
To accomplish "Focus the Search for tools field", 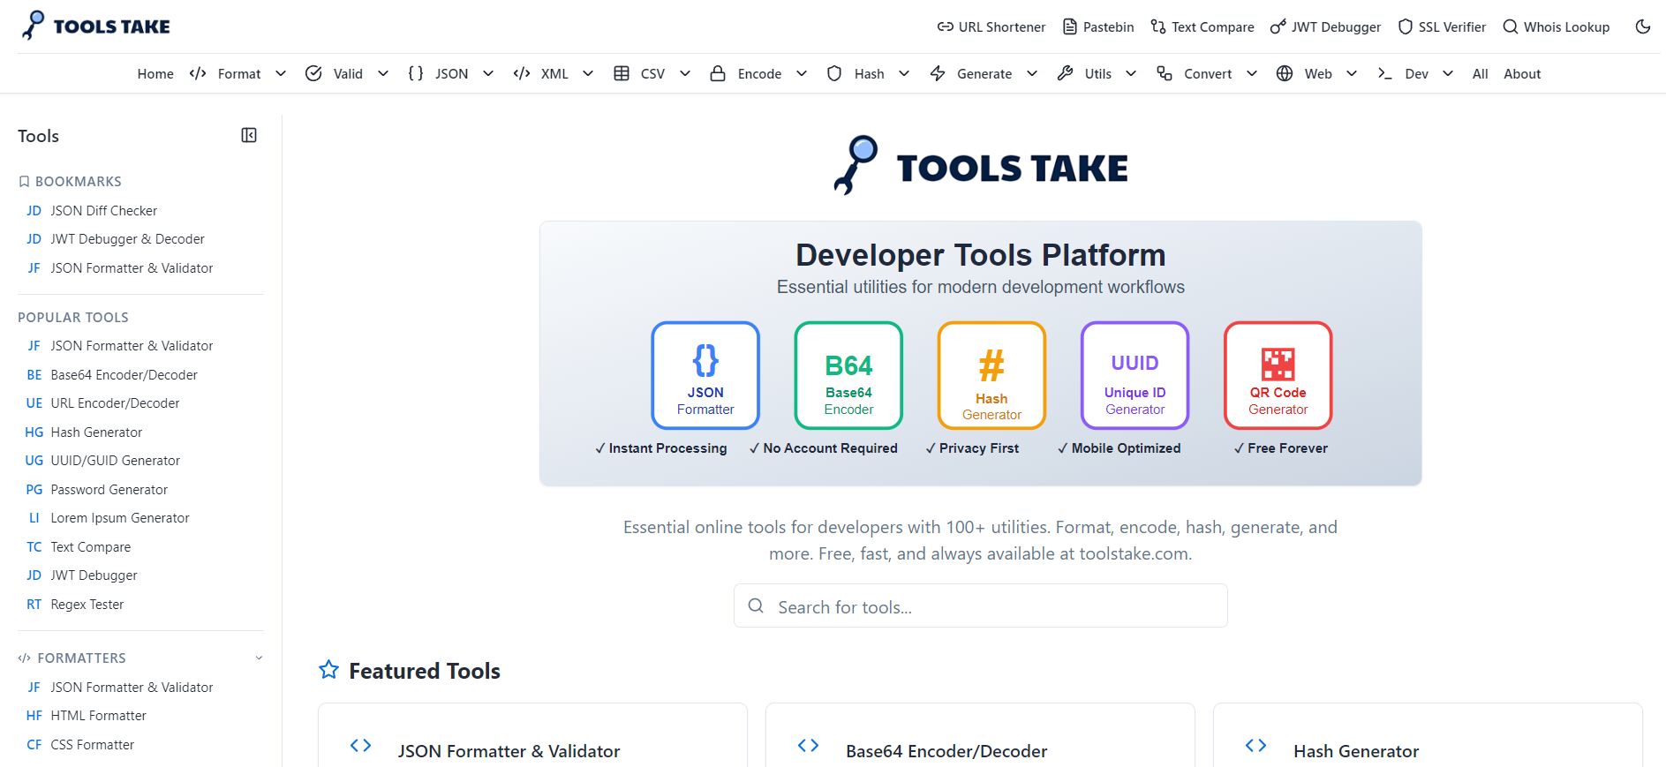I will click(980, 606).
